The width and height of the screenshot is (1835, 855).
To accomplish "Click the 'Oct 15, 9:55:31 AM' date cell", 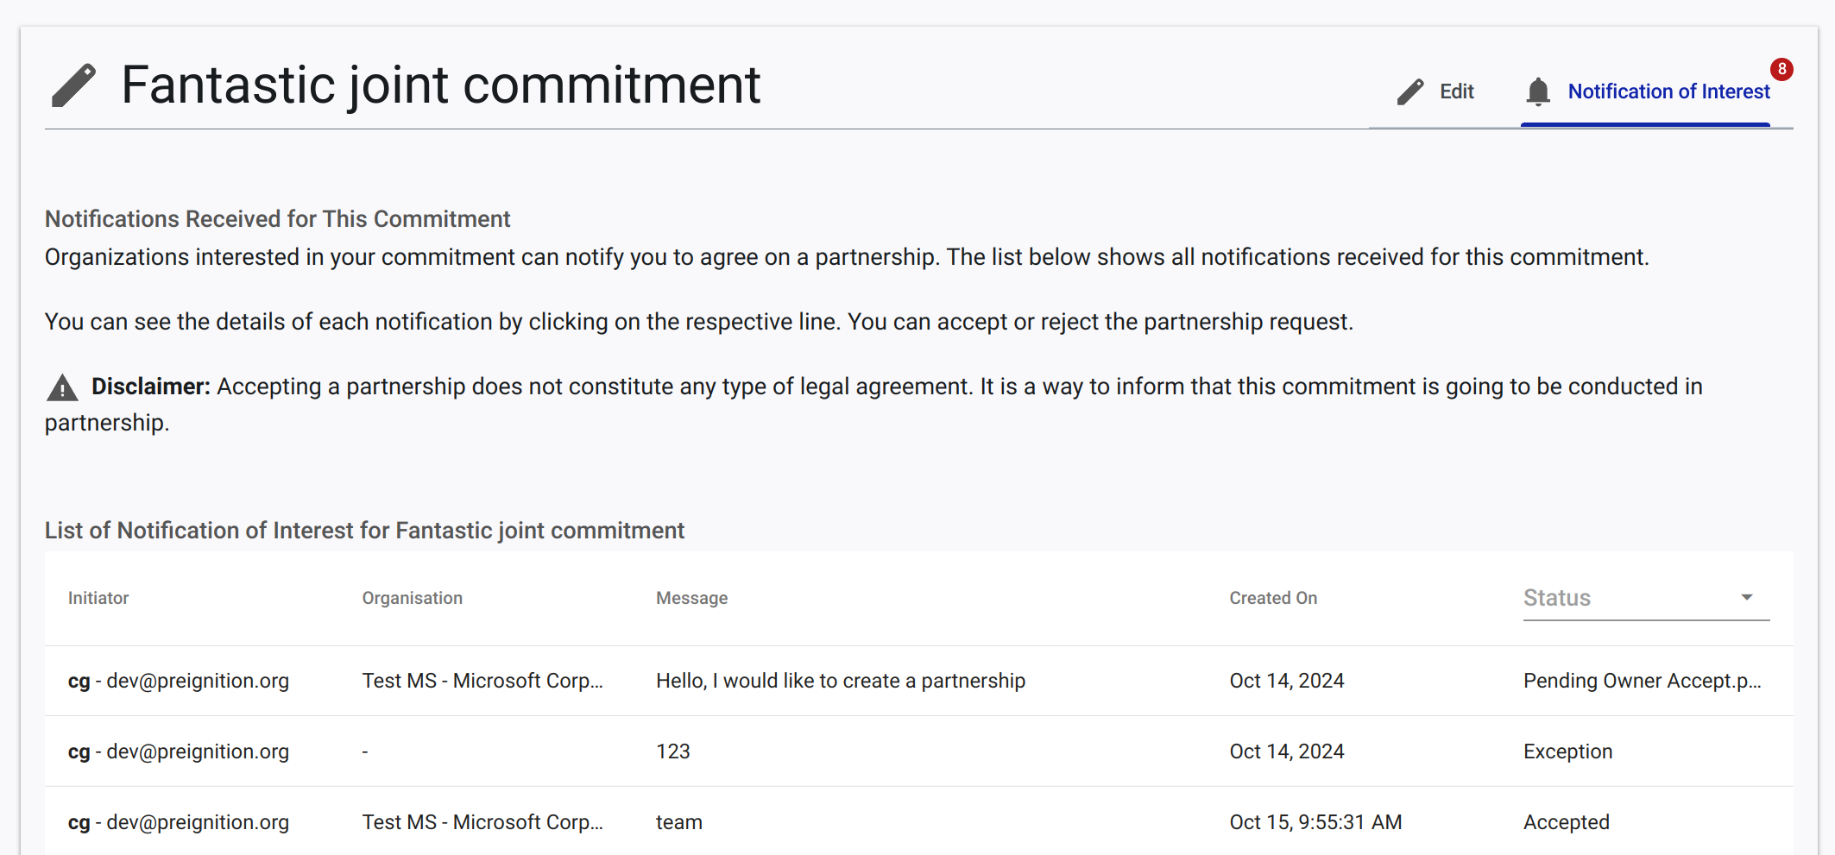I will coord(1315,822).
